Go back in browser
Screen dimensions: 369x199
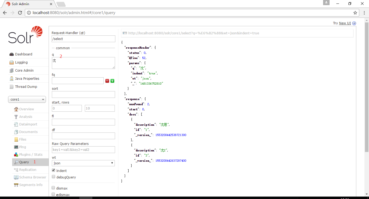[5, 13]
